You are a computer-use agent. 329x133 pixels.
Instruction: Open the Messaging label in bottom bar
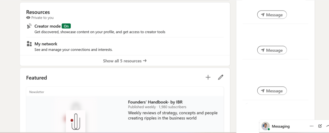(x=280, y=126)
